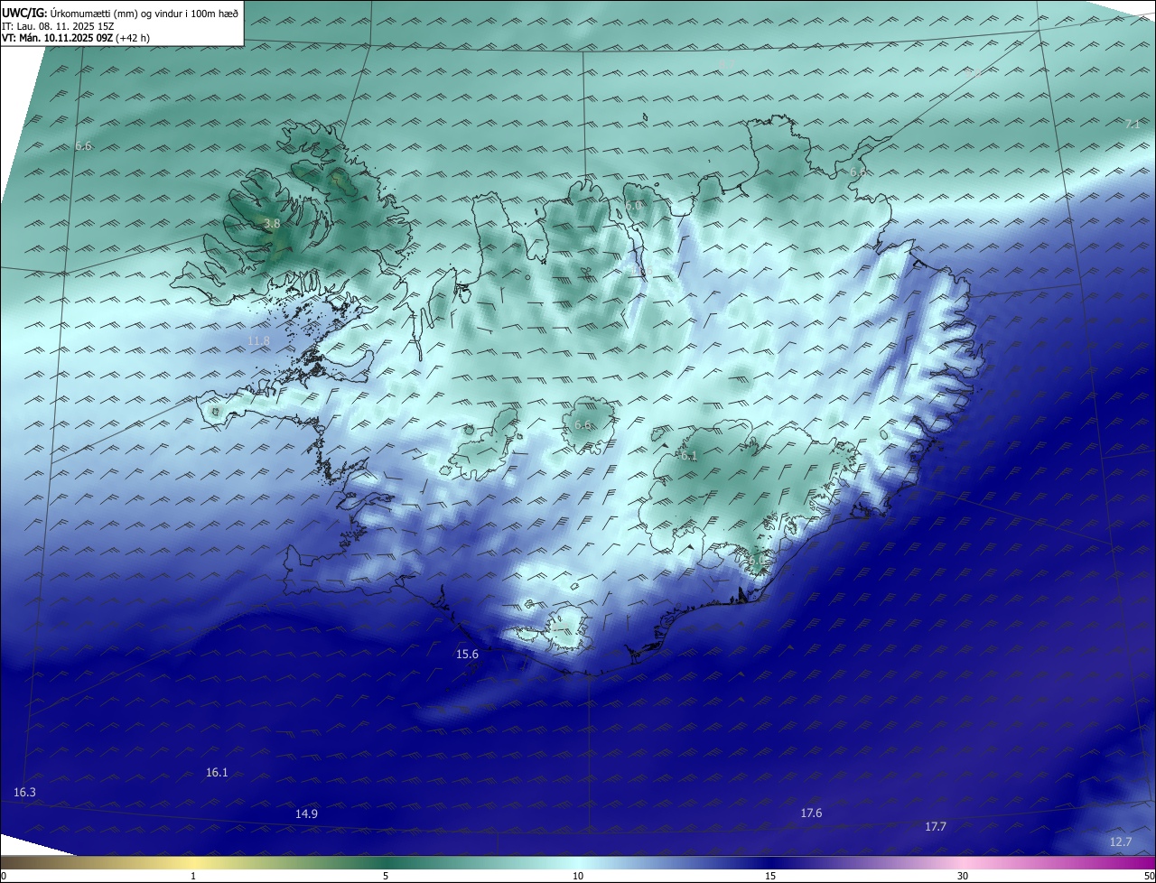This screenshot has width=1156, height=883.
Task: Click the 6.6 value inside the central glacier outline
Action: coord(583,424)
